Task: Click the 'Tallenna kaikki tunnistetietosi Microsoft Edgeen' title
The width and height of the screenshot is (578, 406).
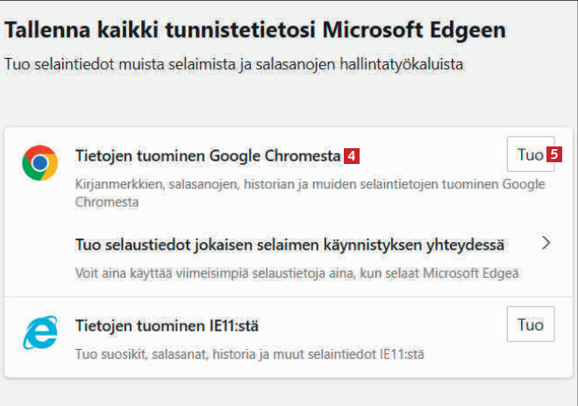Action: point(256,31)
